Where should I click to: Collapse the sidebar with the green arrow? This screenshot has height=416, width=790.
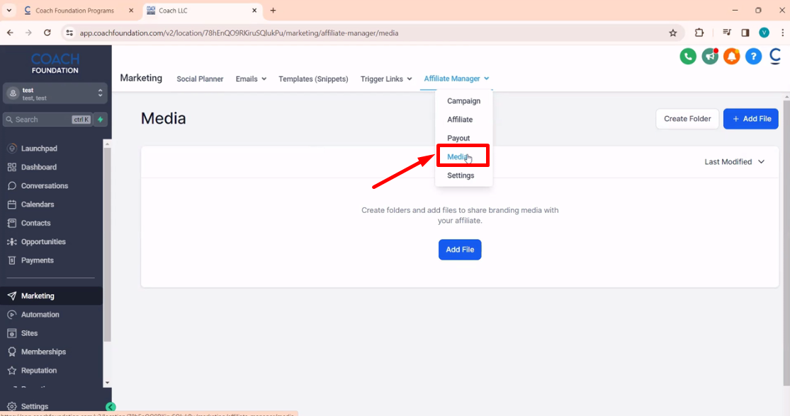(x=111, y=406)
